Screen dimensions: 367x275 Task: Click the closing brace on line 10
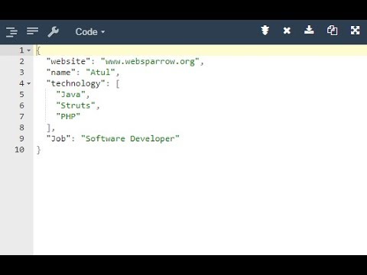[38, 150]
